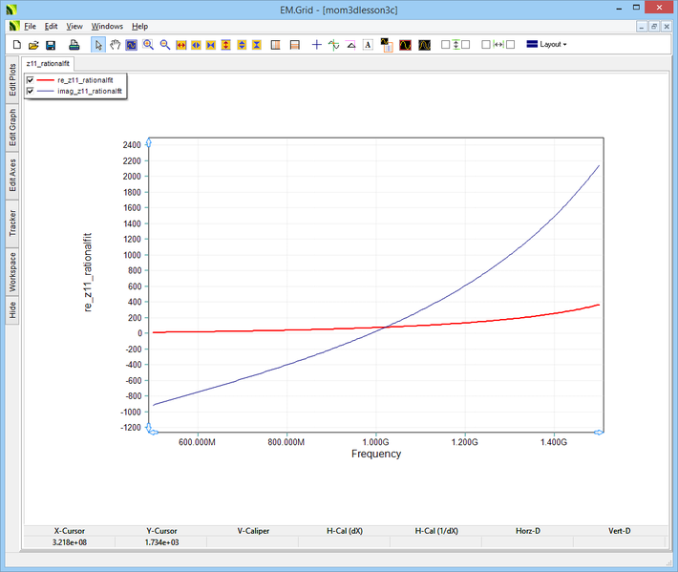Uncheck the re_z11_rationalfit plot checkbox
Viewport: 678px width, 572px height.
31,80
